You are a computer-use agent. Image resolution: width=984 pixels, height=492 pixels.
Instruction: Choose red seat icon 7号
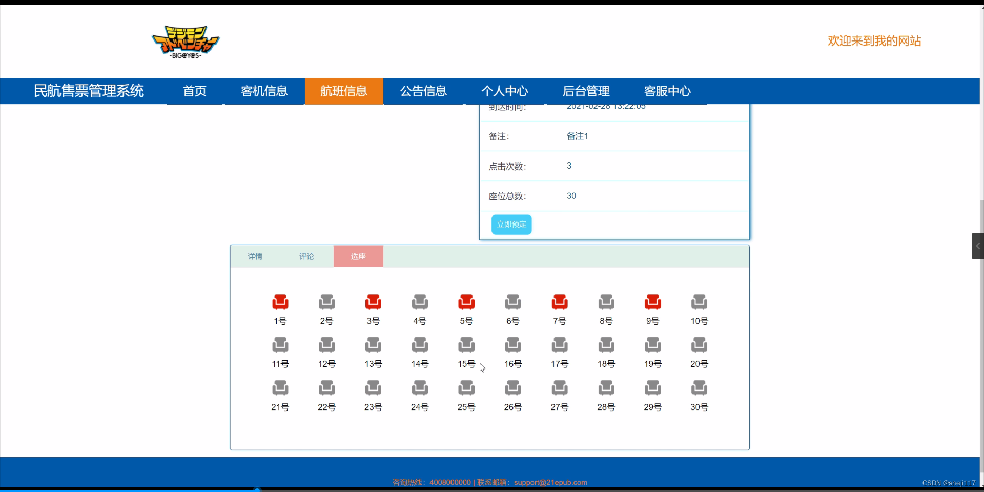(x=560, y=302)
